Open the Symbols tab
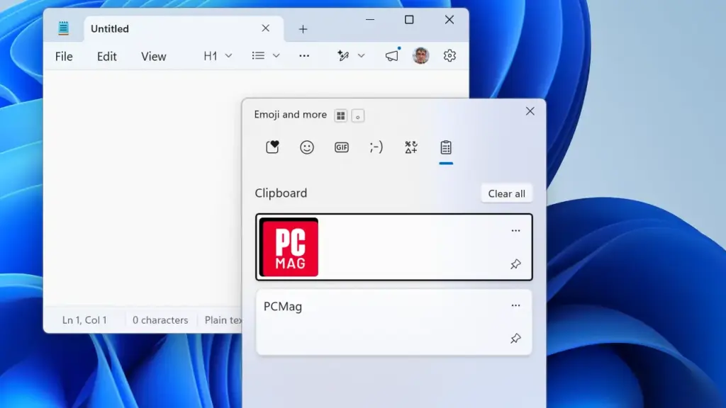Viewport: 726px width, 408px height. [411, 147]
